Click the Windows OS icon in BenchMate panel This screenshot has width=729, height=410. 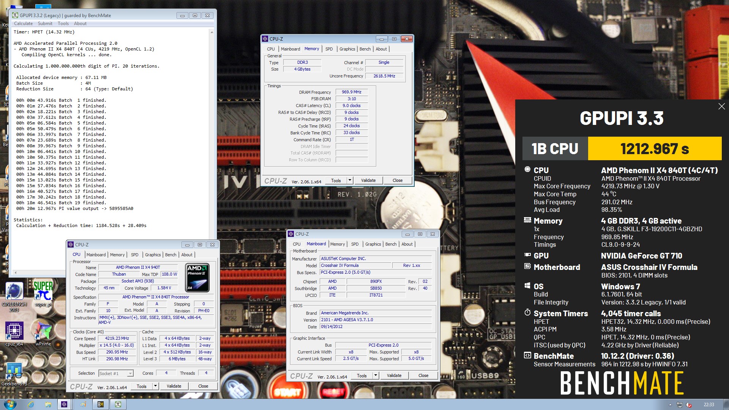tap(527, 285)
